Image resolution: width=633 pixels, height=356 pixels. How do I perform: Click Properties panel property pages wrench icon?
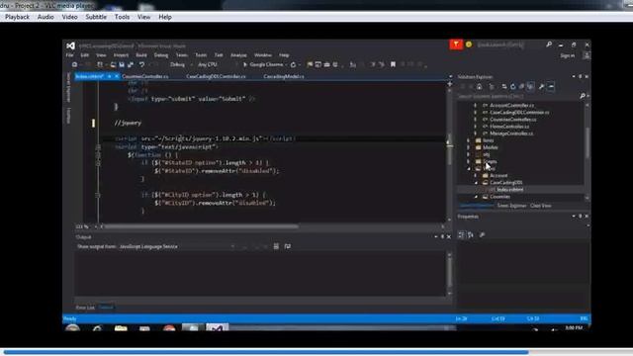coord(482,235)
